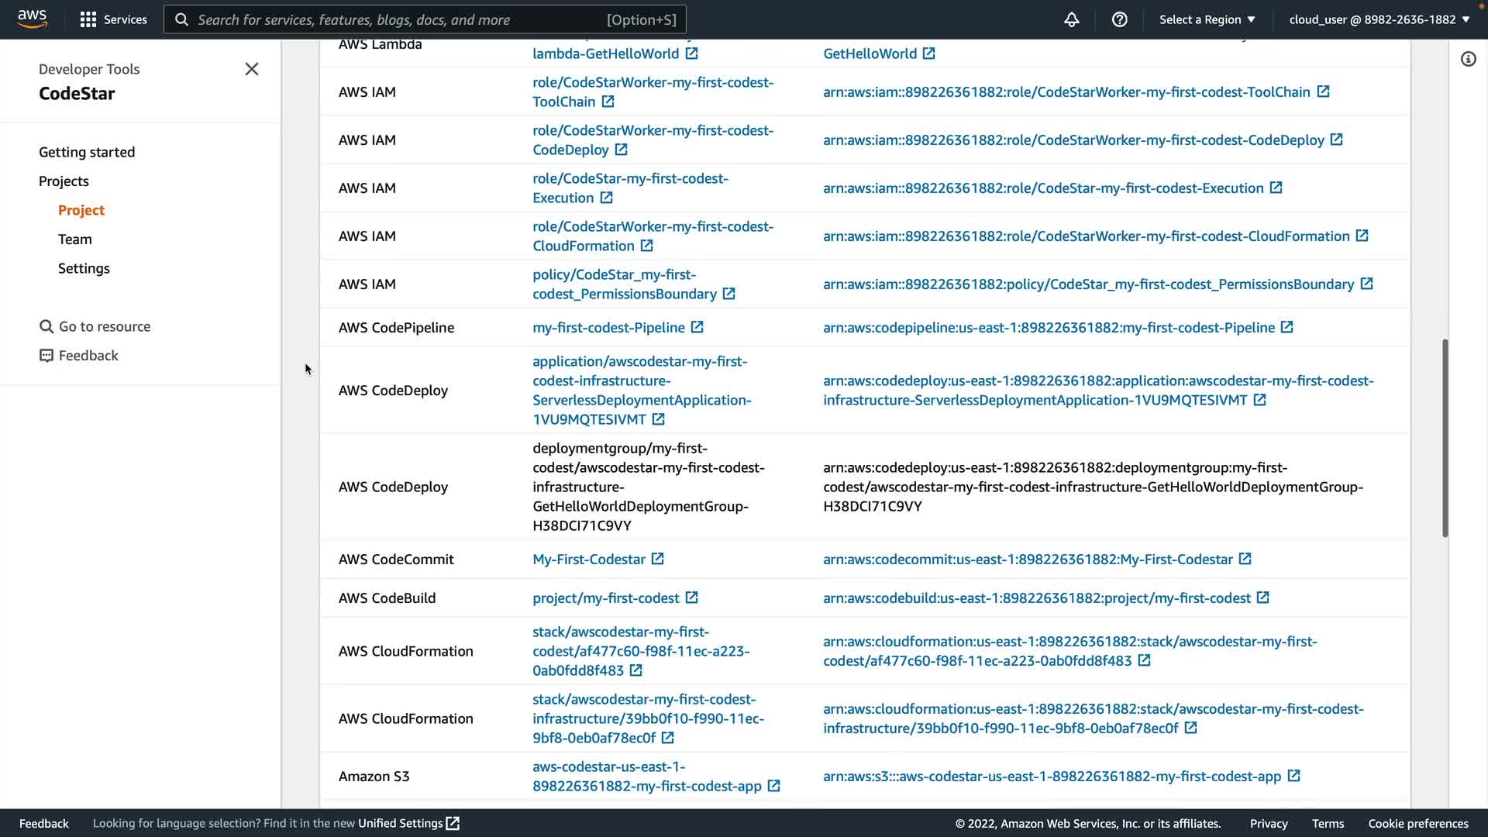Open the info panel icon at right
Image resolution: width=1488 pixels, height=837 pixels.
1468,59
